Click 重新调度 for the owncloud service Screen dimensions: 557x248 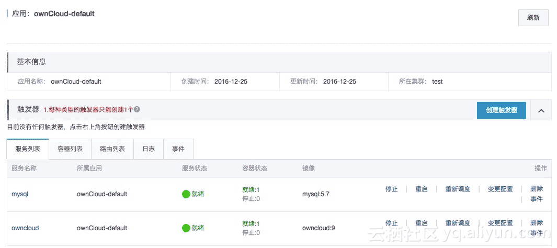pos(458,223)
